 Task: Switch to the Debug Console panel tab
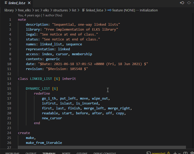click(x=105, y=153)
